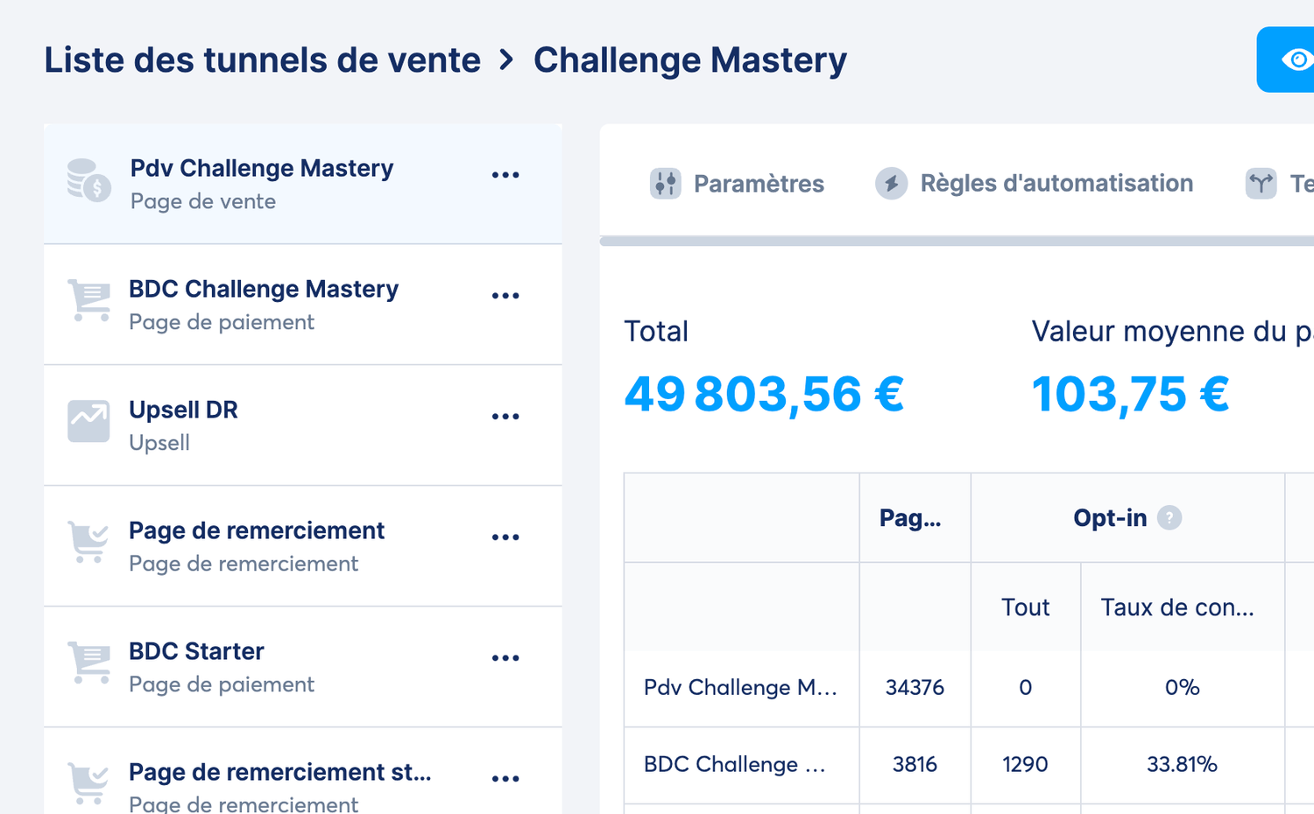The image size is (1314, 814).
Task: Click the Opt-in help question mark icon
Action: pyautogui.click(x=1169, y=518)
